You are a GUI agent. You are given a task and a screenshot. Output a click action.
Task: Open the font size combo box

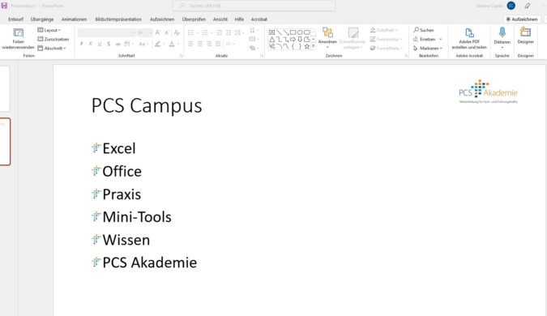(144, 32)
